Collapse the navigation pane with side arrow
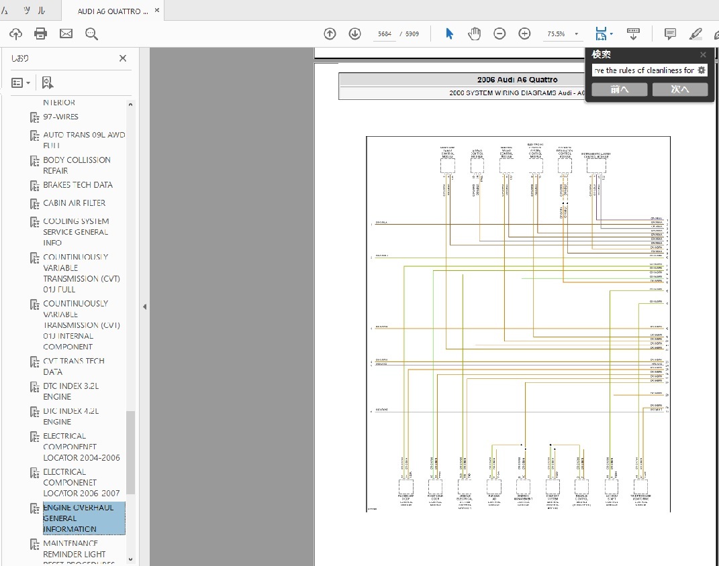The image size is (719, 566). pyautogui.click(x=144, y=307)
